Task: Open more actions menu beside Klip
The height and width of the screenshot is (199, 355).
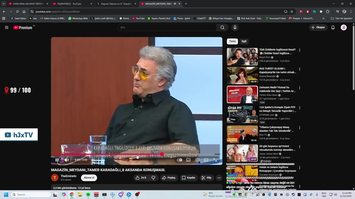Action: click(219, 178)
